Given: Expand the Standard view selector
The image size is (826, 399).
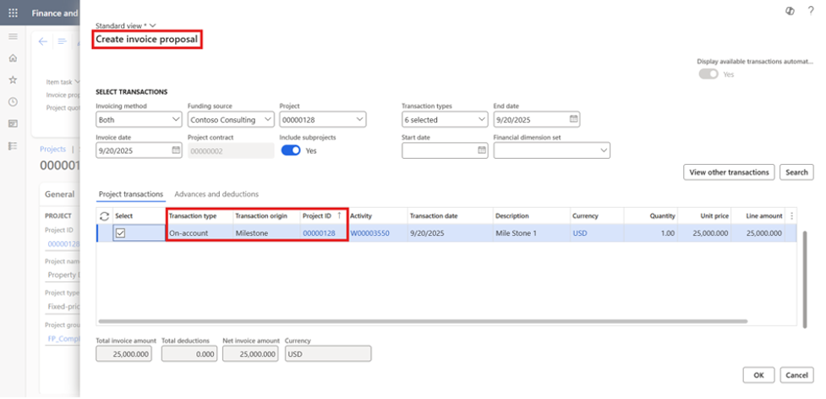Looking at the screenshot, I should click(126, 25).
